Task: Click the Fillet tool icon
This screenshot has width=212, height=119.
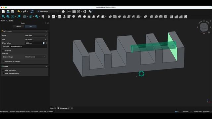Action: (152, 17)
